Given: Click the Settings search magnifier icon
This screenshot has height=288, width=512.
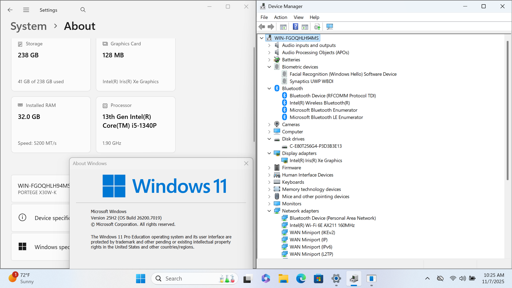Looking at the screenshot, I should pyautogui.click(x=83, y=10).
